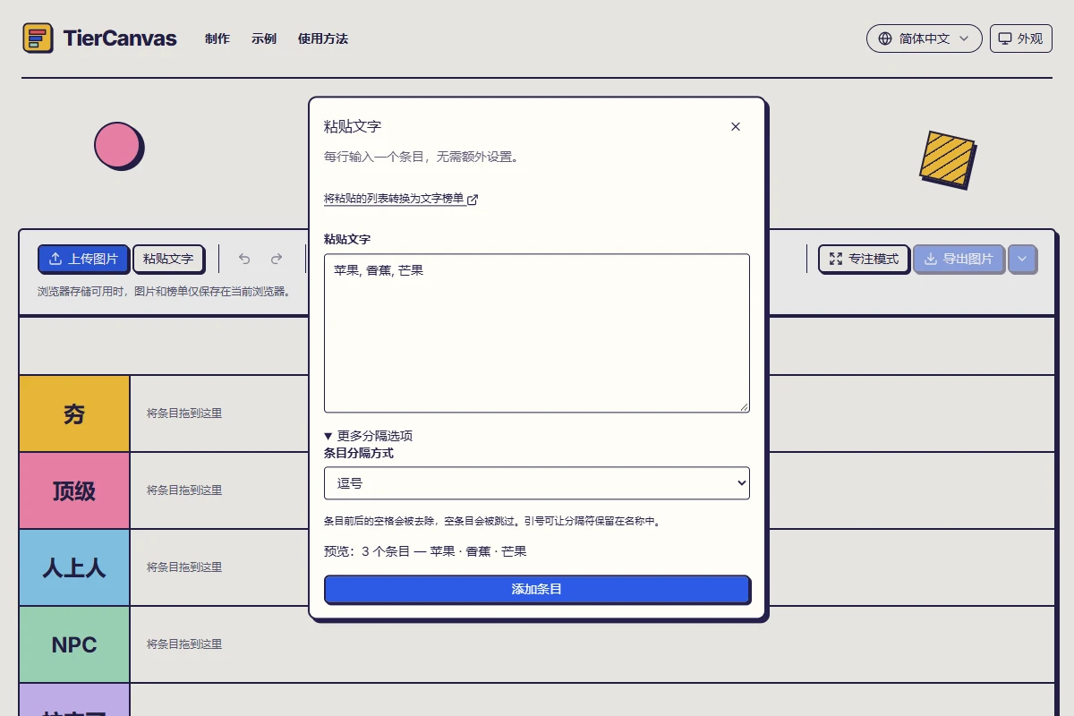Image resolution: width=1074 pixels, height=716 pixels.
Task: Click the undo arrow icon
Action: [244, 259]
